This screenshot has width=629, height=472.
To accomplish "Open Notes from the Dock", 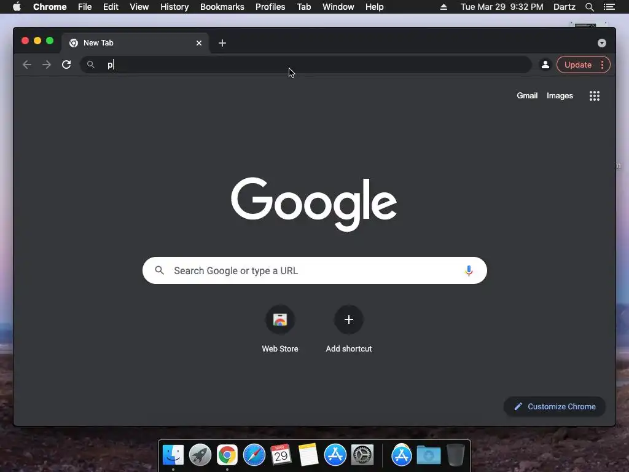I will (308, 455).
